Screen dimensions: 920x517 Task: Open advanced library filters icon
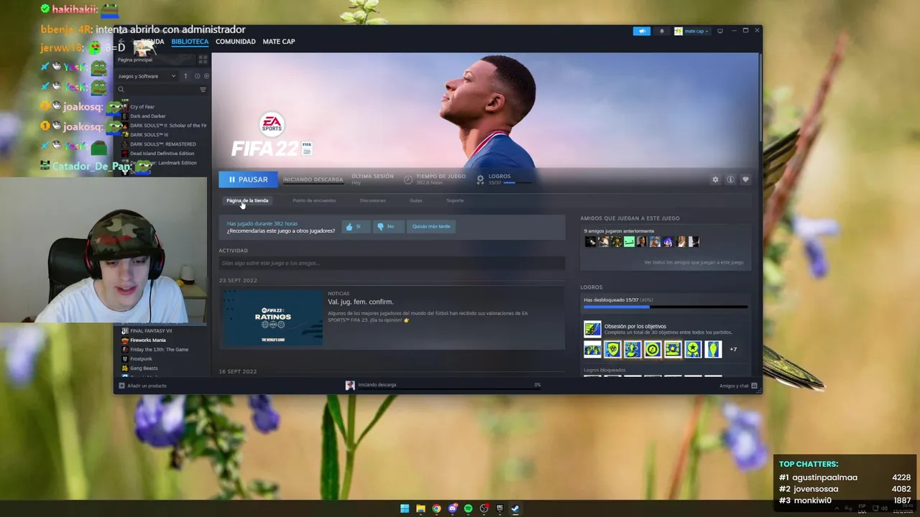click(x=203, y=90)
